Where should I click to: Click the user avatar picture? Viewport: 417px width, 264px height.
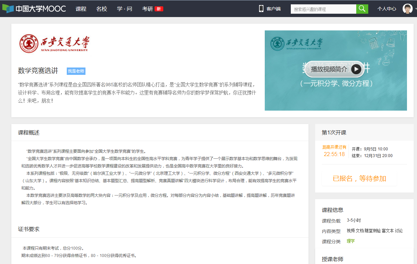click(408, 9)
